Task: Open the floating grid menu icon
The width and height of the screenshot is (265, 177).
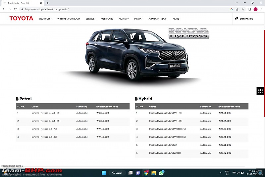Action: point(260,91)
